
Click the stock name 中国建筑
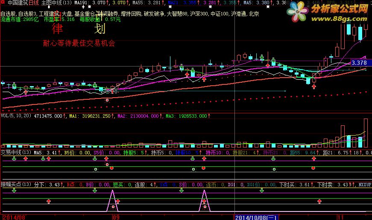tap(18, 3)
